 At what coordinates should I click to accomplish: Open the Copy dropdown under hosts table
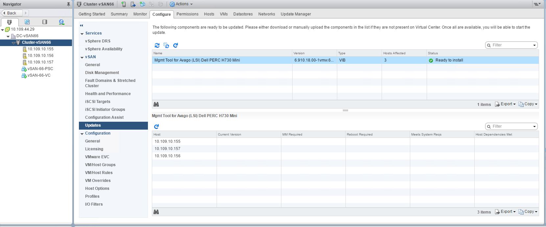(x=528, y=212)
